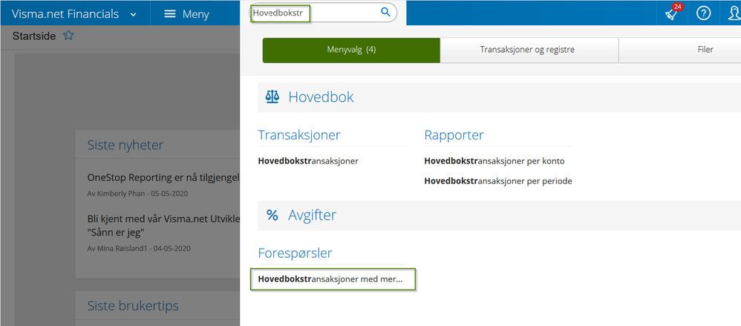Image resolution: width=741 pixels, height=326 pixels.
Task: Click Siste nyheter panel title
Action: (125, 145)
